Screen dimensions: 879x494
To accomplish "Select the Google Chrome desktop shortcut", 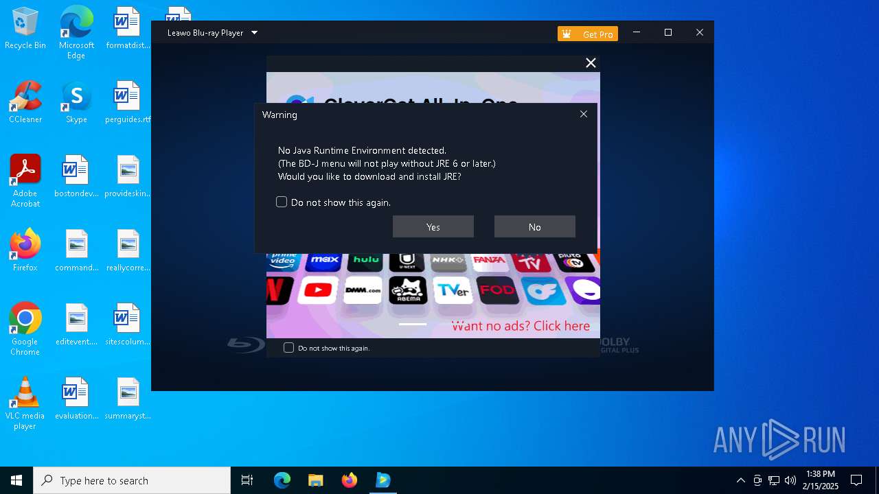I will [x=25, y=329].
